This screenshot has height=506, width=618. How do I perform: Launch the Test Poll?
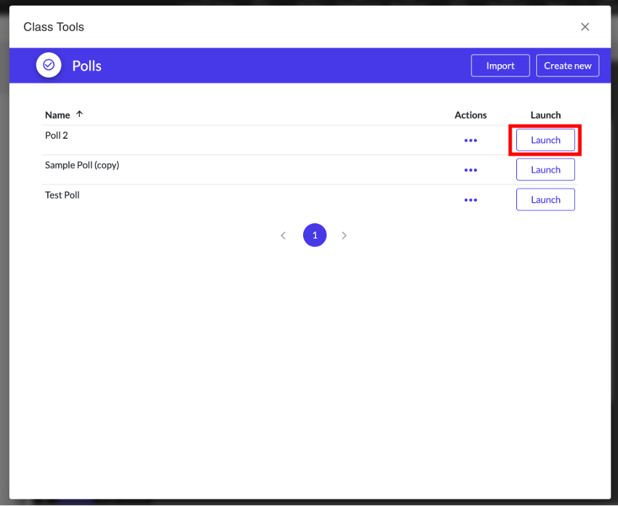[x=545, y=199]
